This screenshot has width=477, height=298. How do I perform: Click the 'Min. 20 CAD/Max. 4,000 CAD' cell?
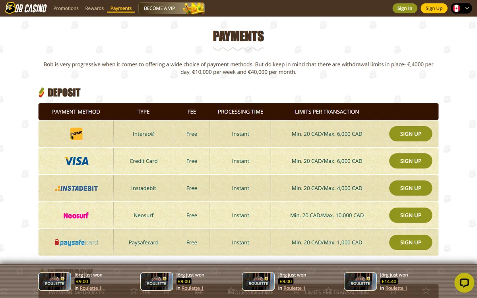pos(327,188)
